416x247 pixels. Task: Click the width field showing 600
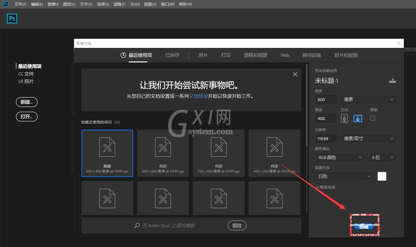(326, 99)
